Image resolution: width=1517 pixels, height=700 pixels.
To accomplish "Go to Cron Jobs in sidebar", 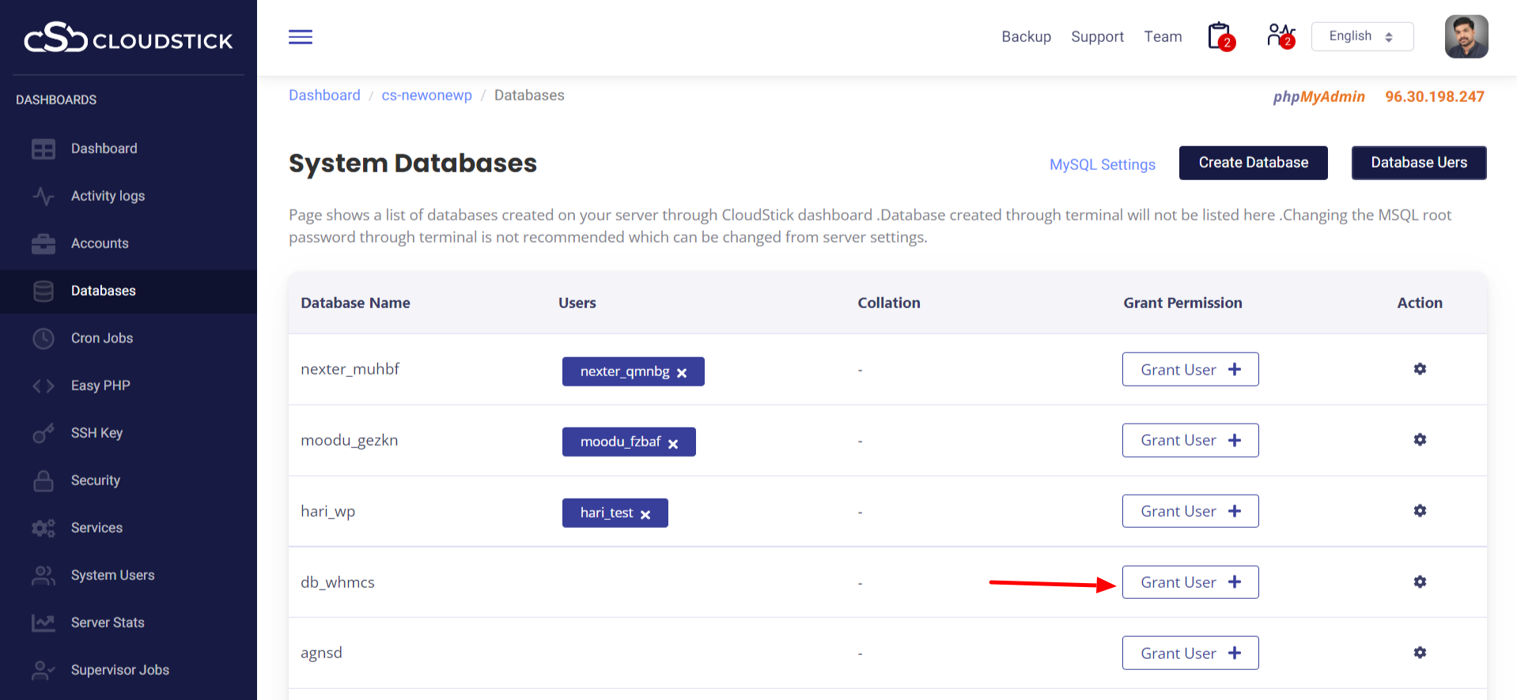I will point(102,338).
